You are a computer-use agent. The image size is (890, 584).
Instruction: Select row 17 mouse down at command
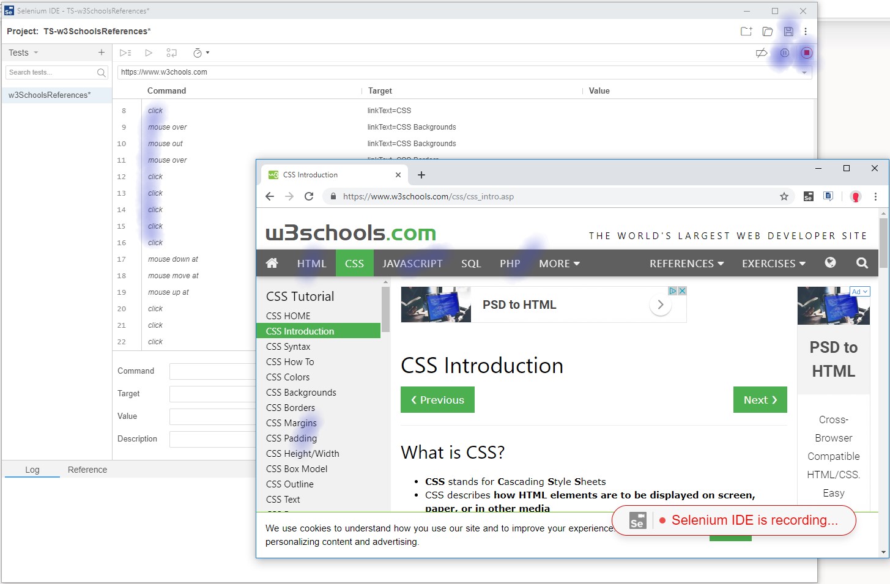pyautogui.click(x=184, y=259)
